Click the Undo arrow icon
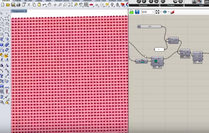 tap(45, 5)
